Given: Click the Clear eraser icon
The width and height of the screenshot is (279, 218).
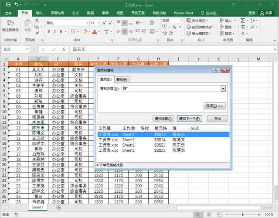Looking at the screenshot, I should [x=243, y=33].
